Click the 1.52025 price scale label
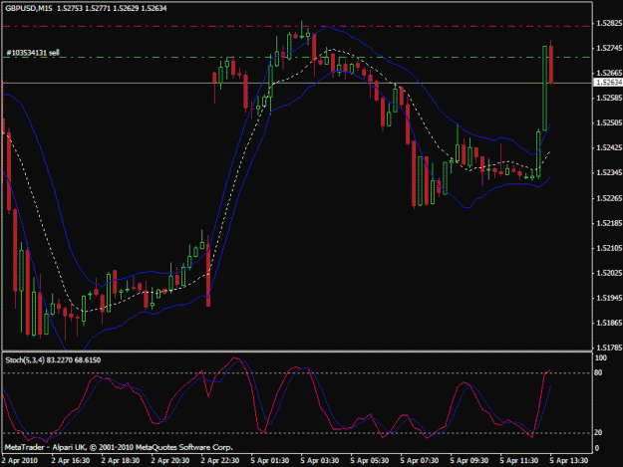Viewport: 623px width, 467px height. (x=609, y=274)
